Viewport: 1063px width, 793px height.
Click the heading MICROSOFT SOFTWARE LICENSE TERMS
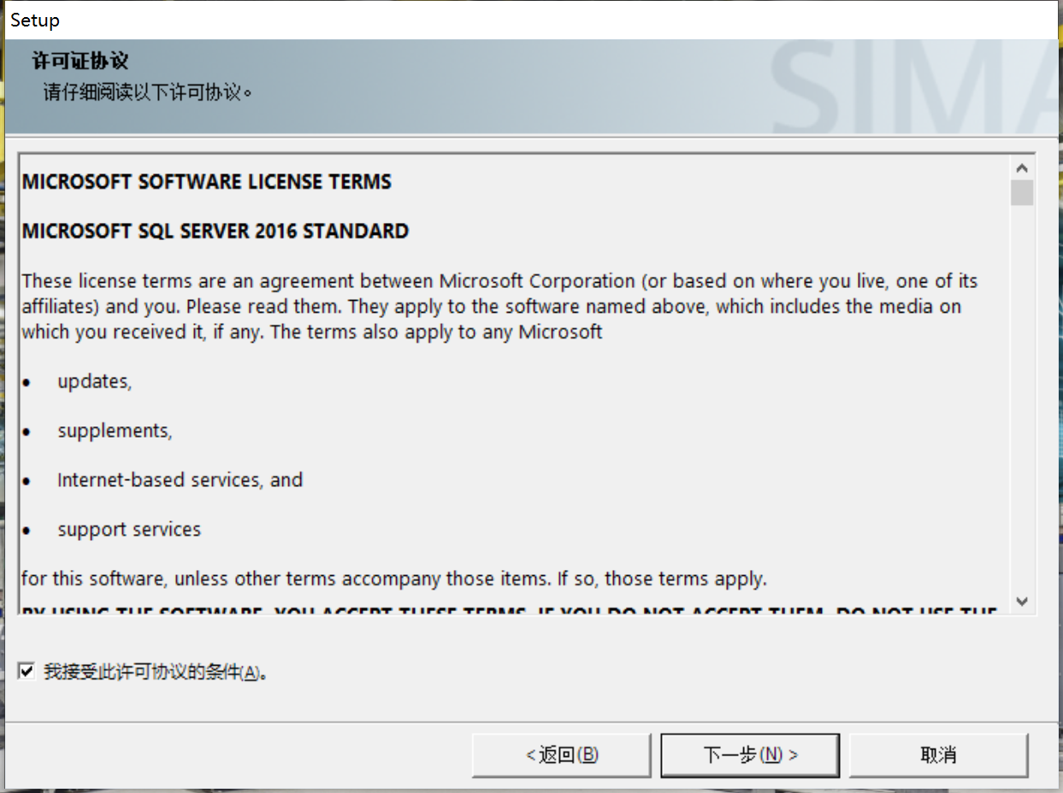tap(207, 182)
